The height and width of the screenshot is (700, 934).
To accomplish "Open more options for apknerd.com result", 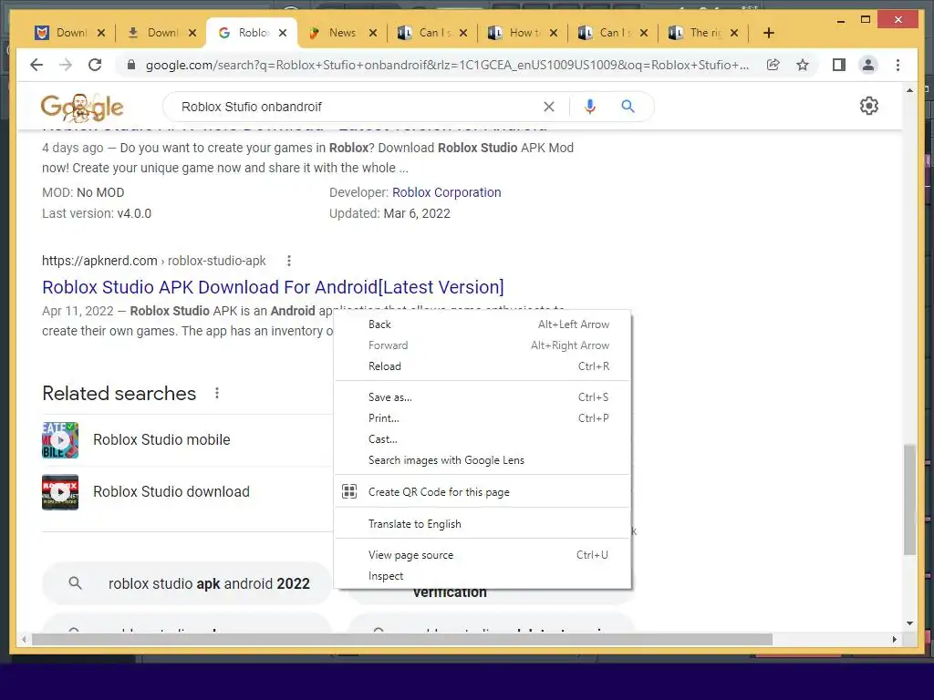I will [289, 261].
